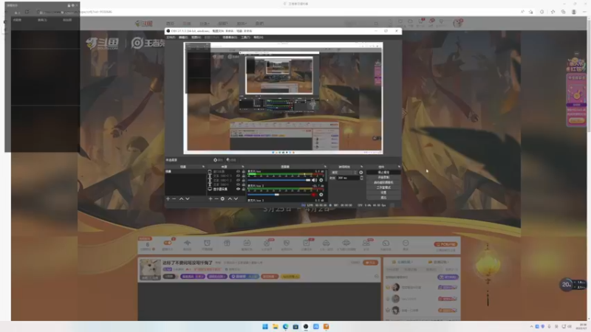Click the UFO icon in activity bar
591x332 pixels.
pyautogui.click(x=346, y=243)
